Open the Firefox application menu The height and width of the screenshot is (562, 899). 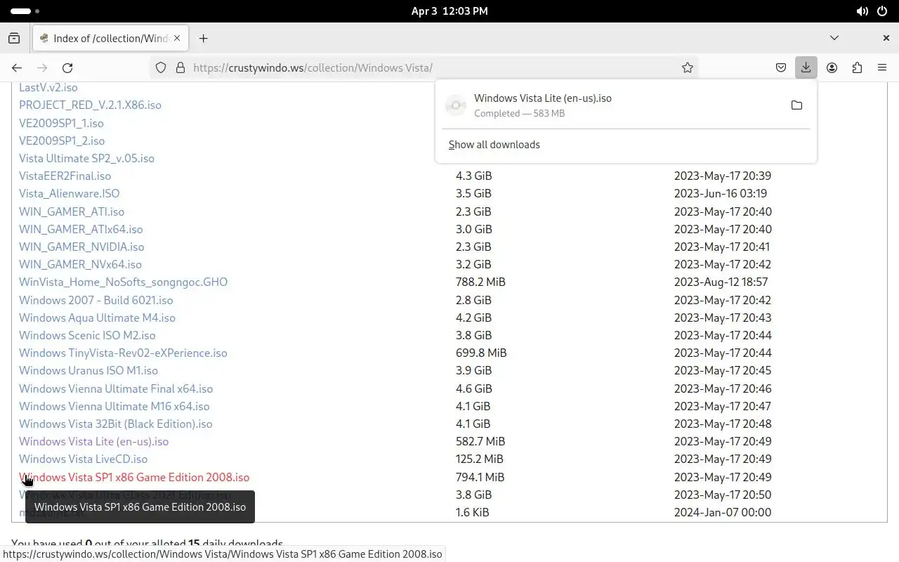coord(882,68)
